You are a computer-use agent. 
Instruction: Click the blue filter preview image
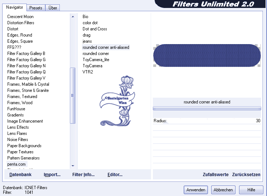pyautogui.click(x=207, y=55)
